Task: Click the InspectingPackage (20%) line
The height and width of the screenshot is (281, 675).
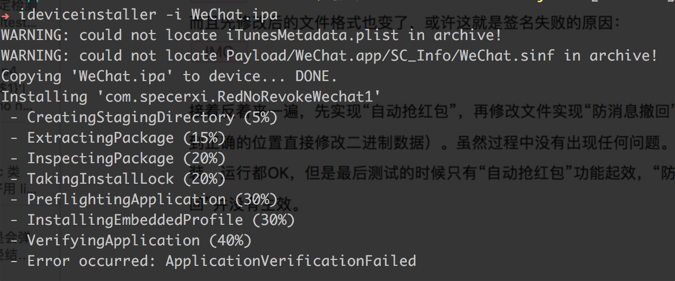Action: 117,158
